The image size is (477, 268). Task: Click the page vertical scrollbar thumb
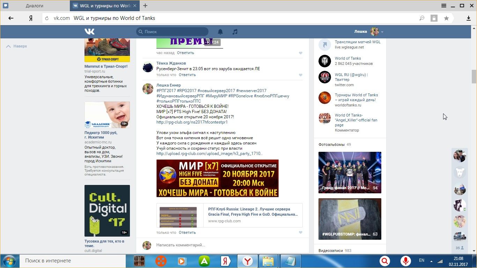[x=474, y=76]
